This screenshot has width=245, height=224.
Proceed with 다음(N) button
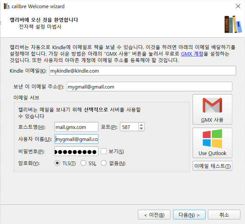[x=189, y=215]
